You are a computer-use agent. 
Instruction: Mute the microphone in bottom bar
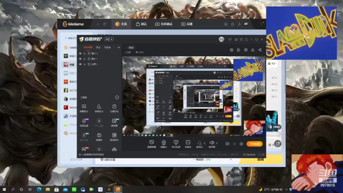199,144
